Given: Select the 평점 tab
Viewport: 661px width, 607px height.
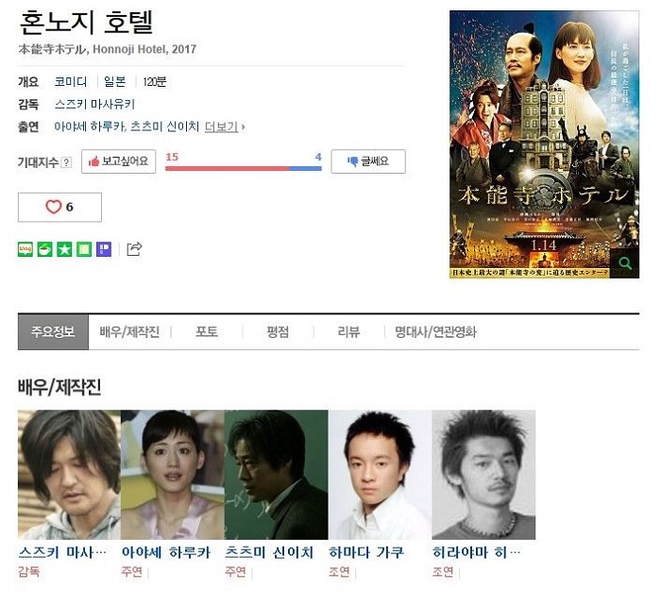Looking at the screenshot, I should [278, 331].
